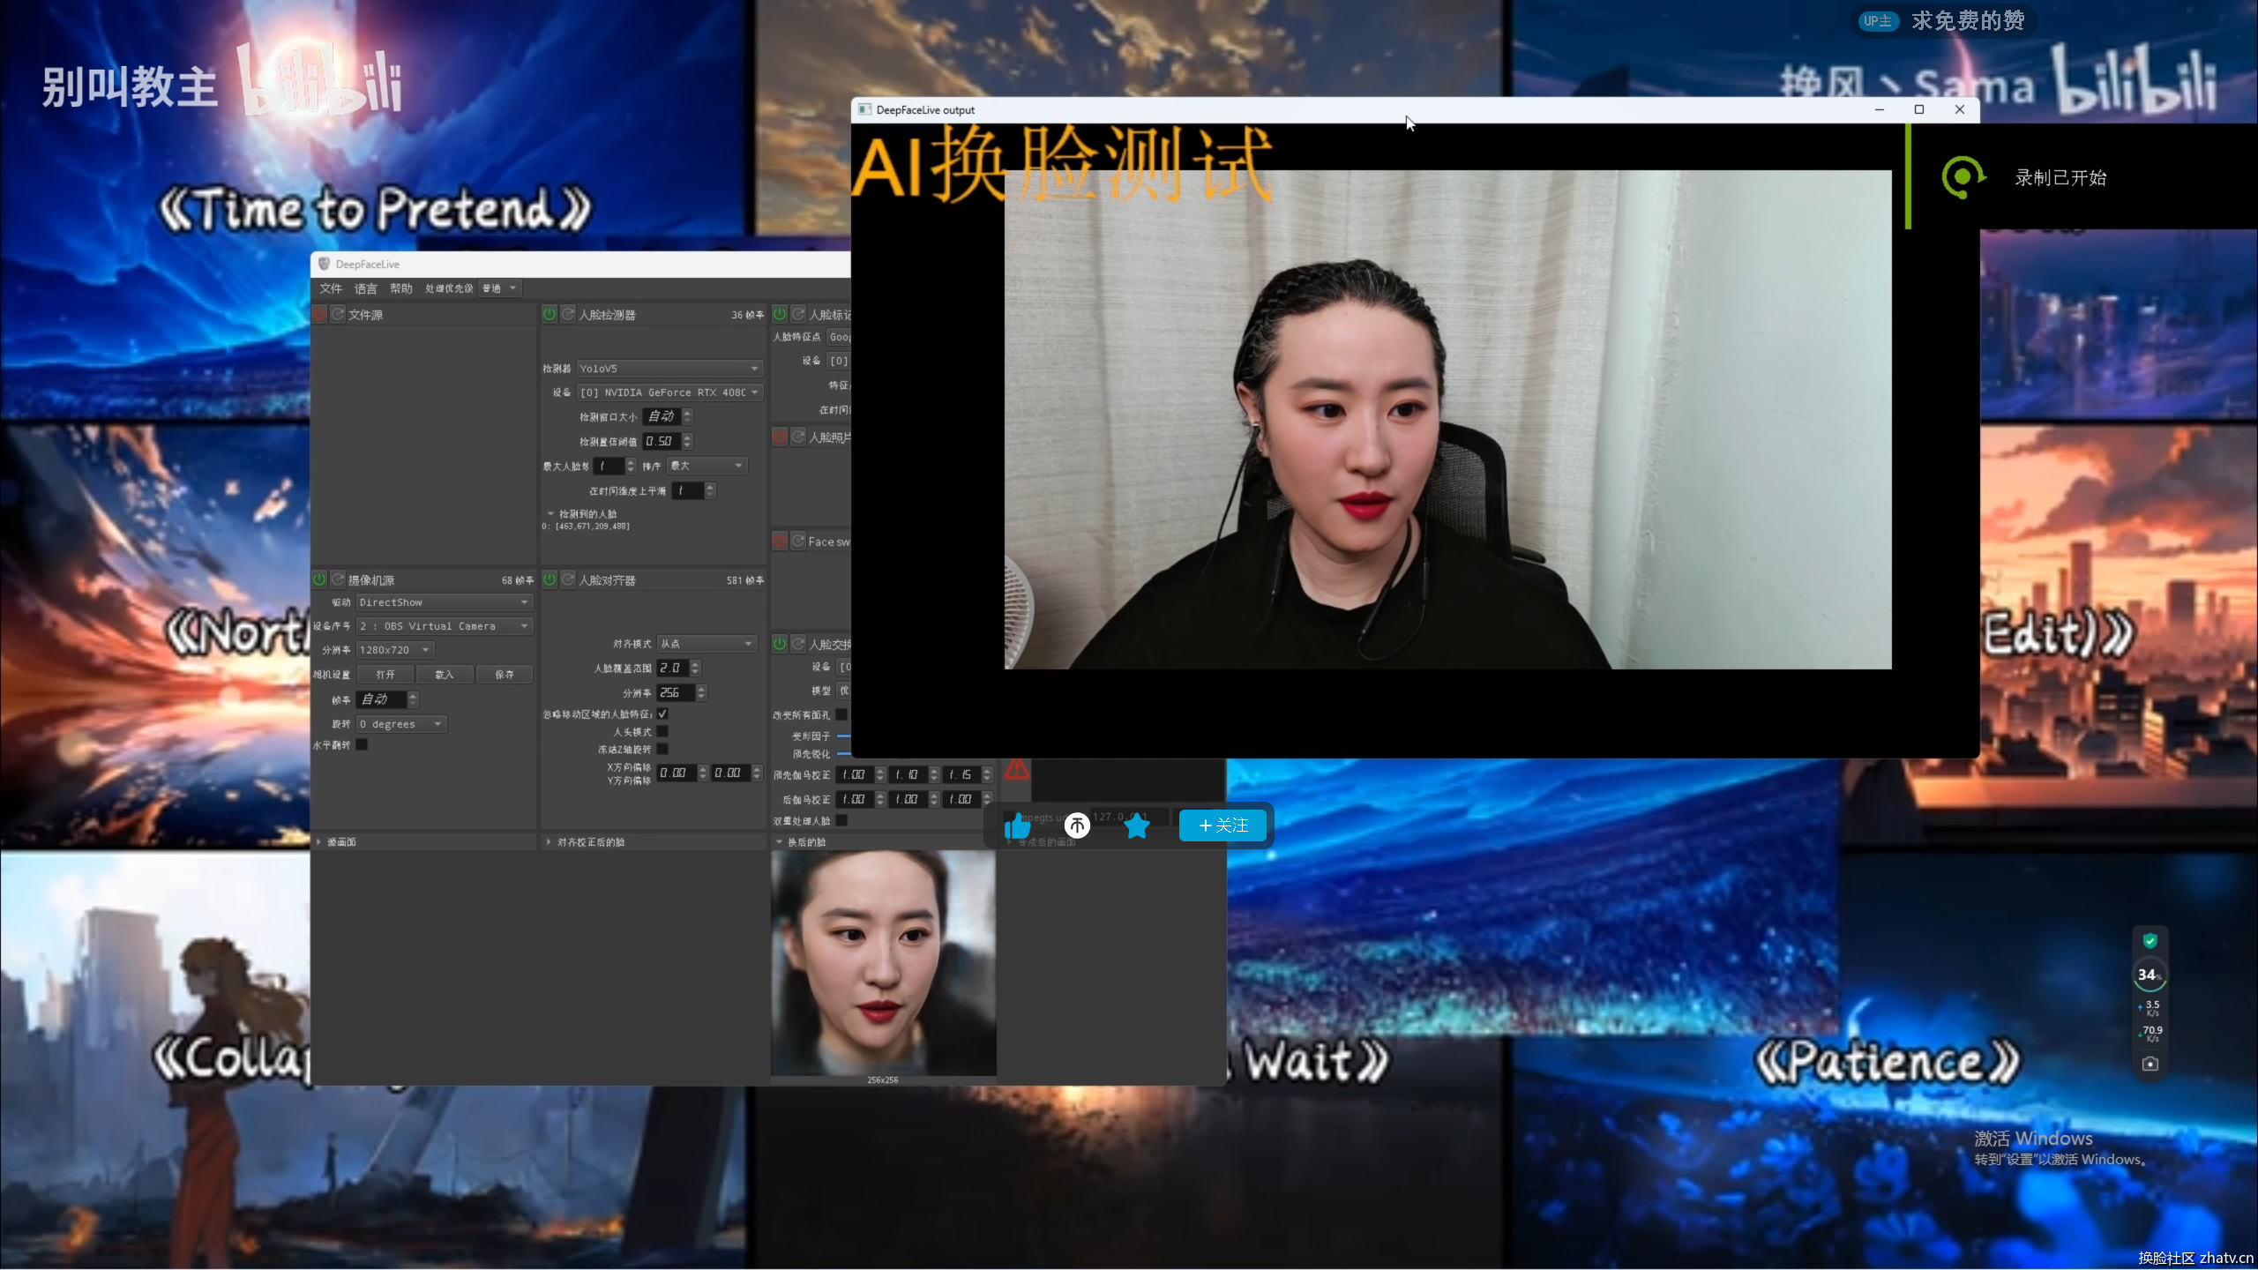Click the green shield icon in floating widget

click(x=2150, y=940)
